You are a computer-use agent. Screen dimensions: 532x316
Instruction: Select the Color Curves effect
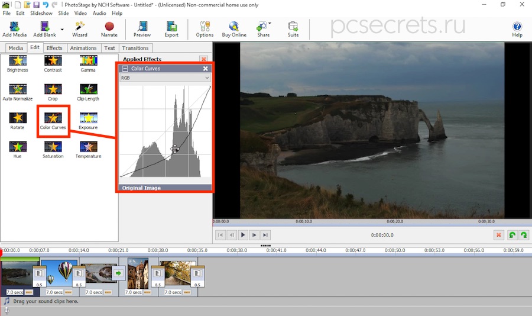point(53,121)
